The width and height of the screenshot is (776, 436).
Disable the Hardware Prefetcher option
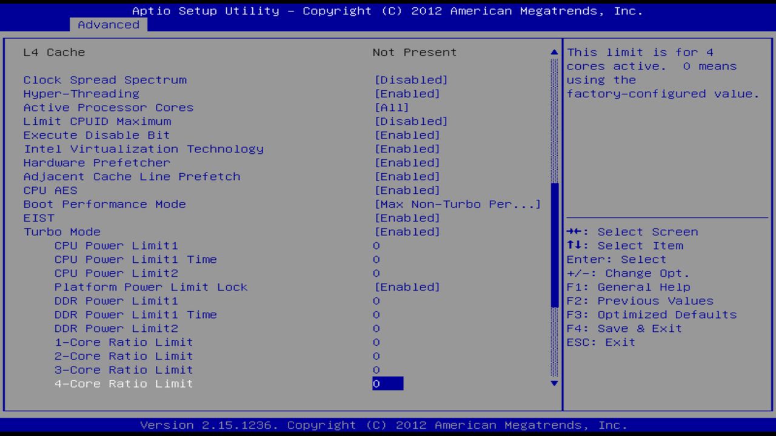click(x=407, y=163)
